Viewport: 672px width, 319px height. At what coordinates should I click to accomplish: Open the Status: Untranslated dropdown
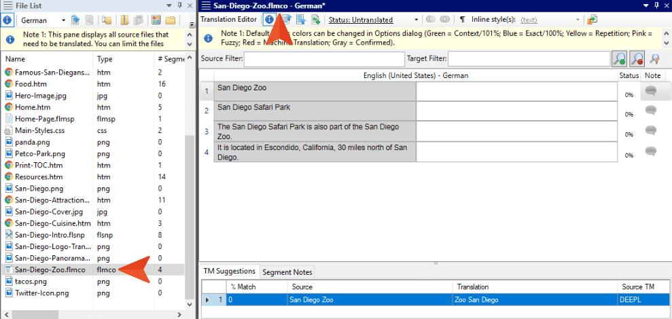416,20
